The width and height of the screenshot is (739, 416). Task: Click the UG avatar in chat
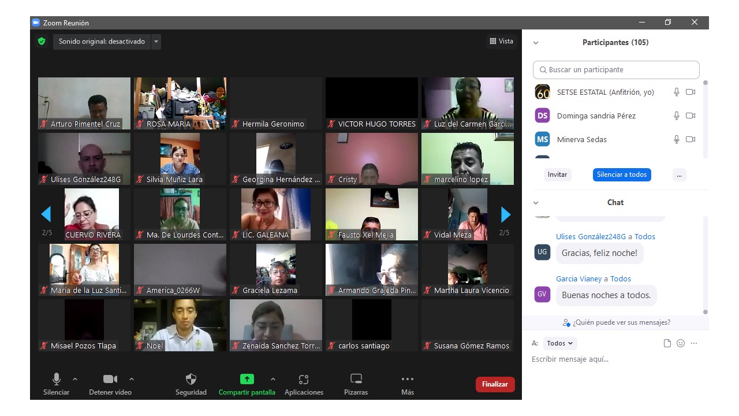(542, 252)
